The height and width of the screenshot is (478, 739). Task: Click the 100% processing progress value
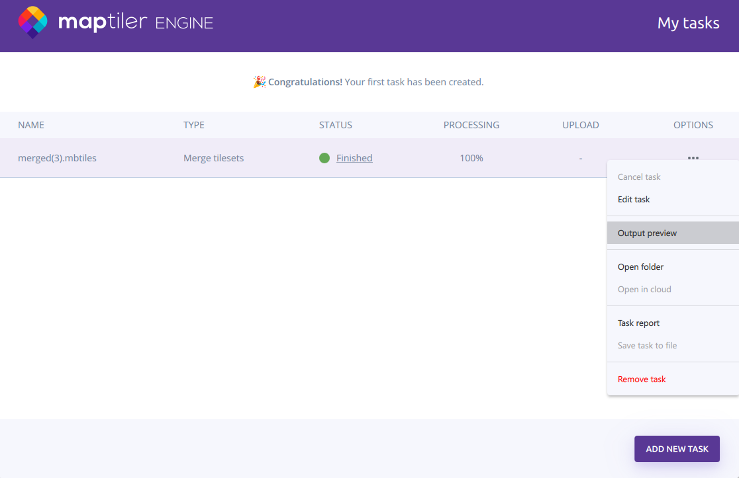click(471, 157)
